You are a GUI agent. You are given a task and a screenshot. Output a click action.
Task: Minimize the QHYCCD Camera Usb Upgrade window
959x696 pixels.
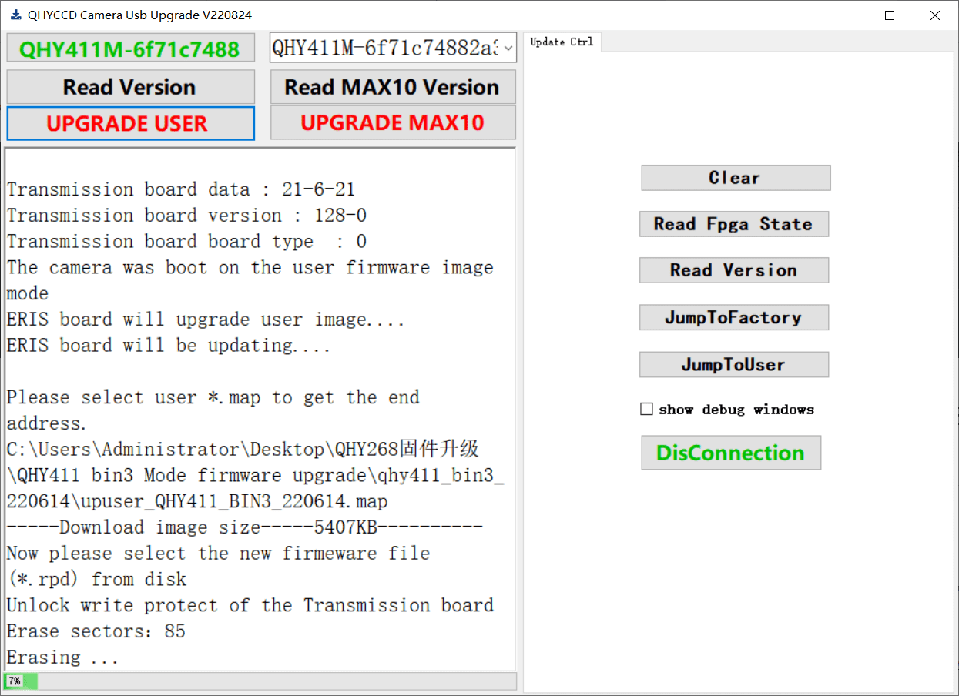(x=845, y=15)
